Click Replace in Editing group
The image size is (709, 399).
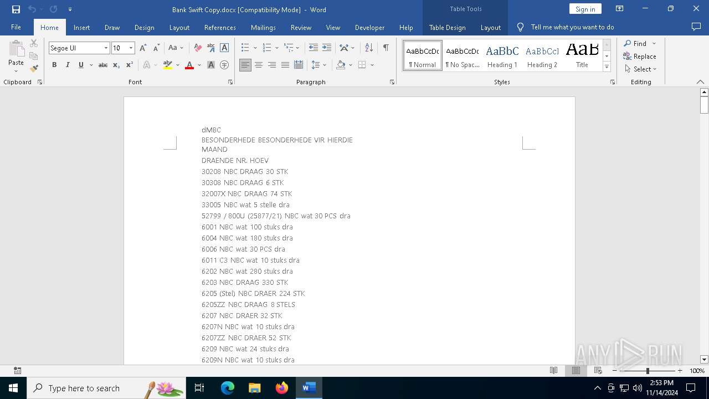coord(640,56)
